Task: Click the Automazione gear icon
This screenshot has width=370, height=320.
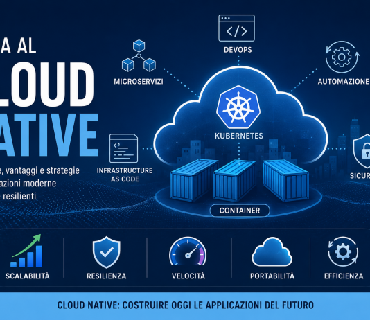Action: pos(342,57)
